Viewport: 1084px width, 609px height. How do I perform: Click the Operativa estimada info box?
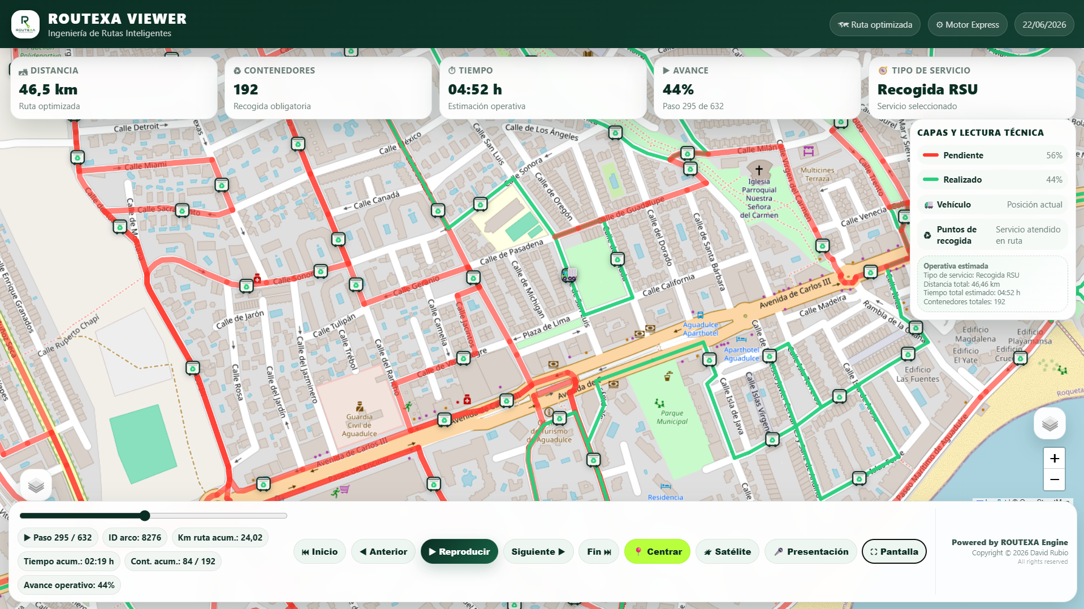click(992, 283)
